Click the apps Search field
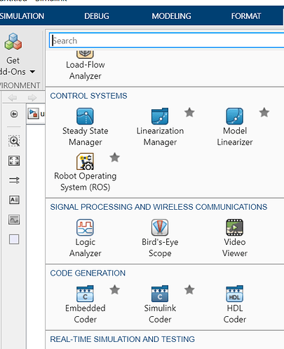This screenshot has width=284, height=349. pos(166,41)
